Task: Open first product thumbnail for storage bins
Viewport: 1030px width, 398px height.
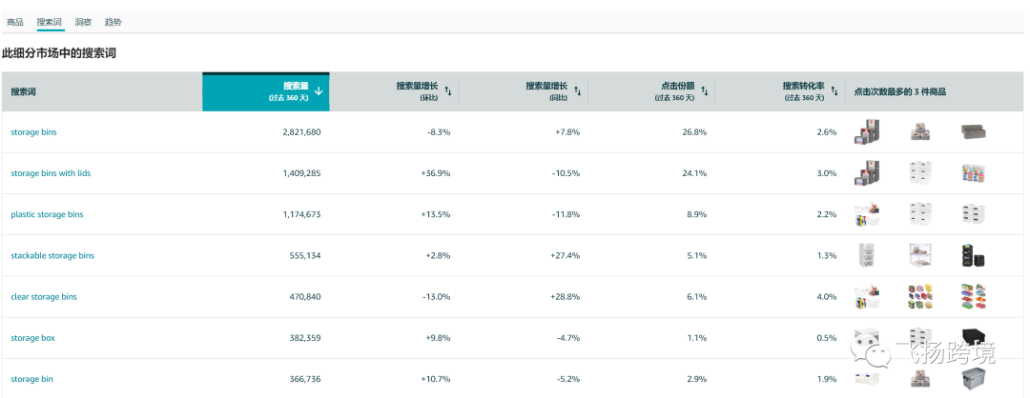Action: coord(867,132)
